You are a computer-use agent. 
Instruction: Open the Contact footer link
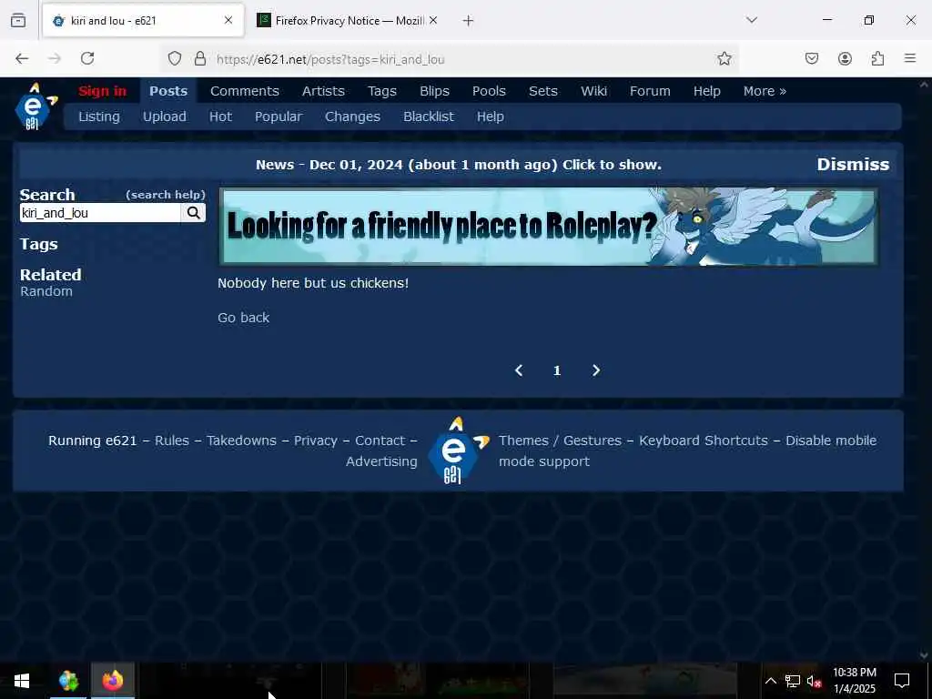380,441
